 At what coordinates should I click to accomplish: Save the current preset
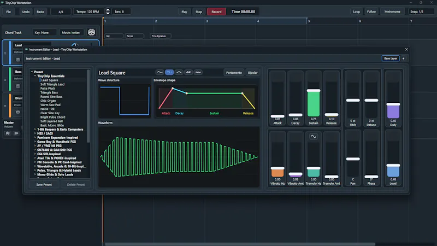[x=44, y=185]
